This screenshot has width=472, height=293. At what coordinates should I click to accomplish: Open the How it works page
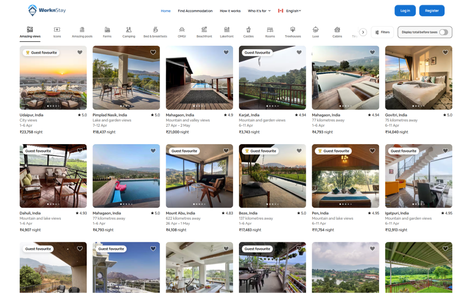(230, 11)
